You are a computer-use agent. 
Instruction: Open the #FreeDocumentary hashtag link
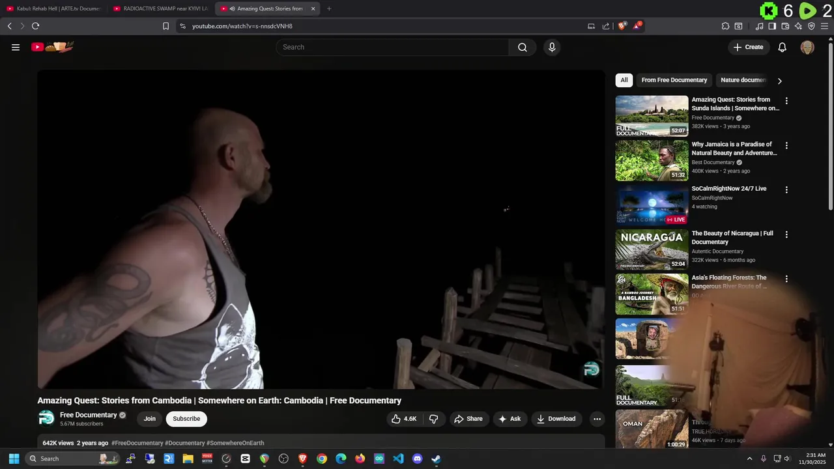137,443
